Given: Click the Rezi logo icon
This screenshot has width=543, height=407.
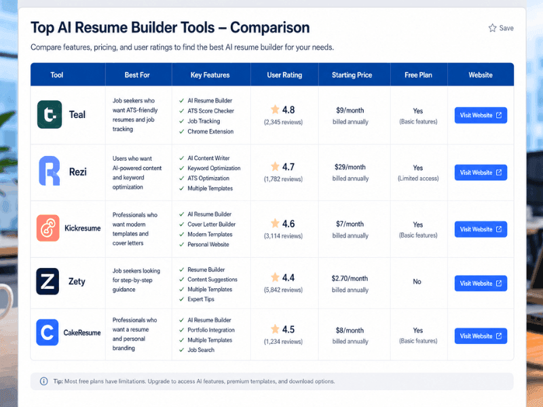Looking at the screenshot, I should pos(49,171).
